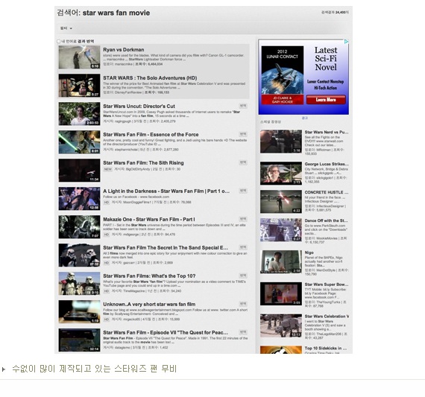Open Dance Off with the St... sidebar video

[326, 220]
